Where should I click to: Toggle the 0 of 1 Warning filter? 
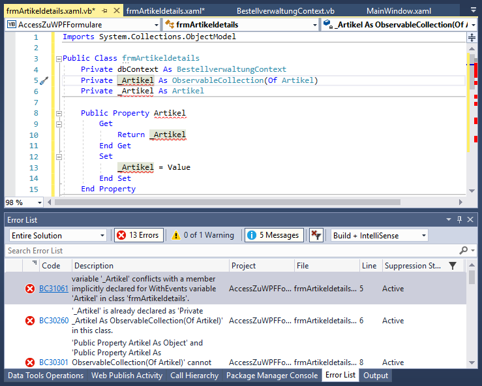coord(203,235)
